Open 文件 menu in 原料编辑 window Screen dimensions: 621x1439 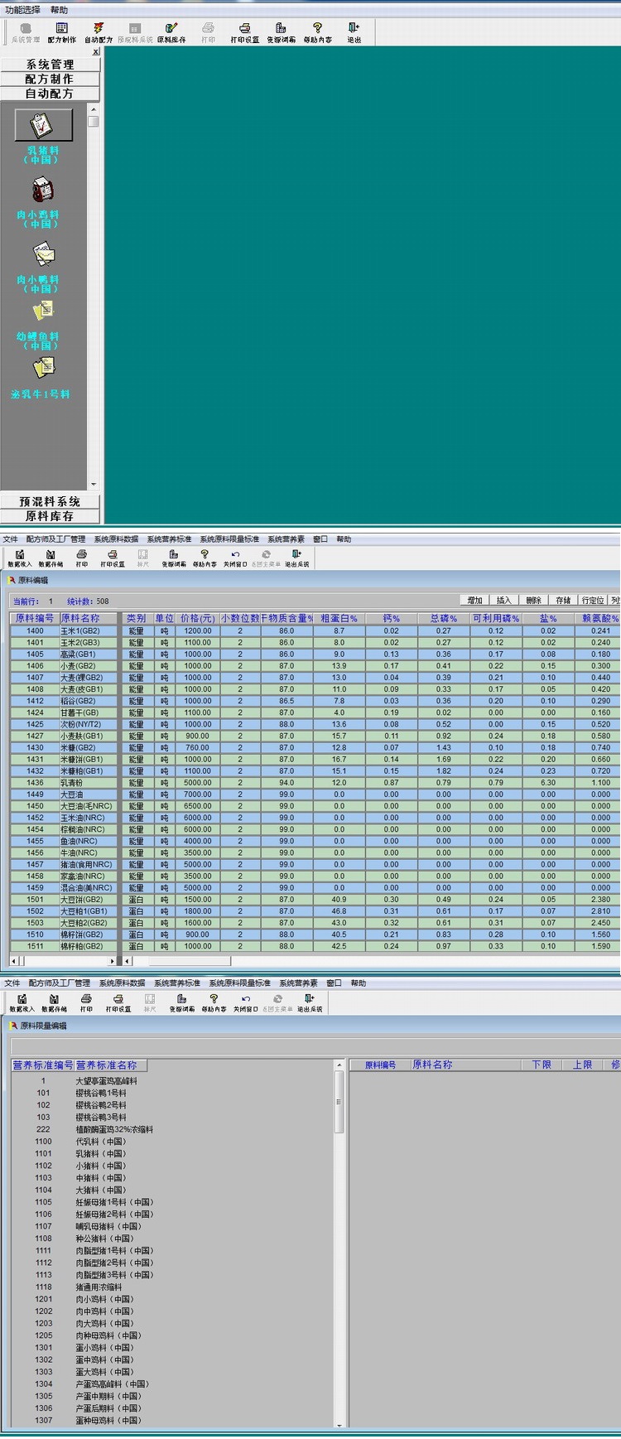click(10, 539)
